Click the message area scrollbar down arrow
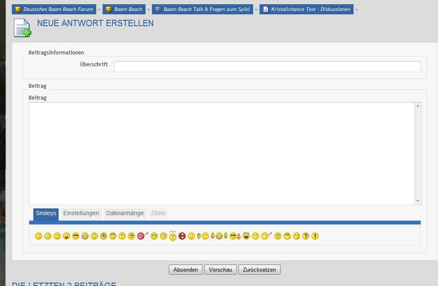438x286 pixels. point(418,201)
